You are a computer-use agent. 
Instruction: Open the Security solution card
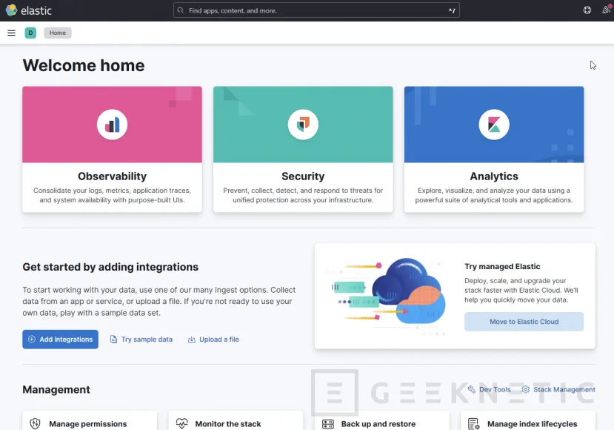coord(303,176)
